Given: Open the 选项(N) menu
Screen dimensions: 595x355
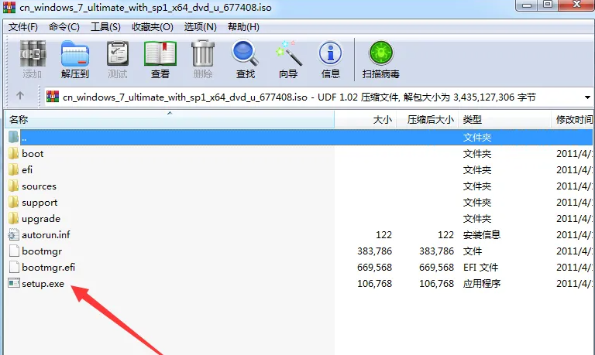Looking at the screenshot, I should pos(201,27).
